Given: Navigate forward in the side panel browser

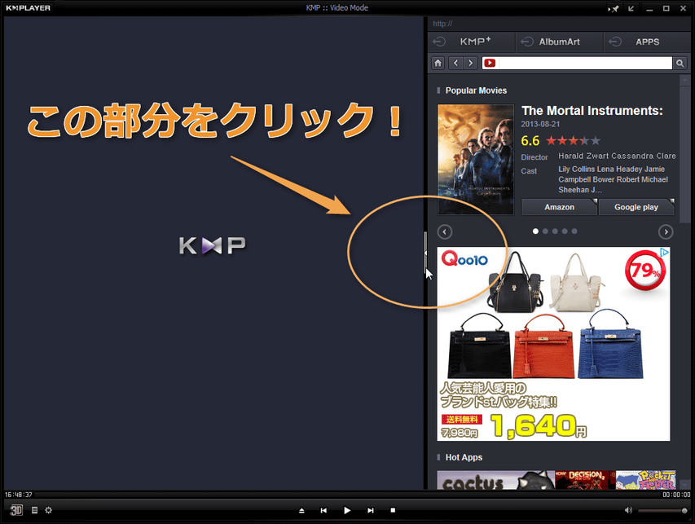Looking at the screenshot, I should (x=470, y=63).
